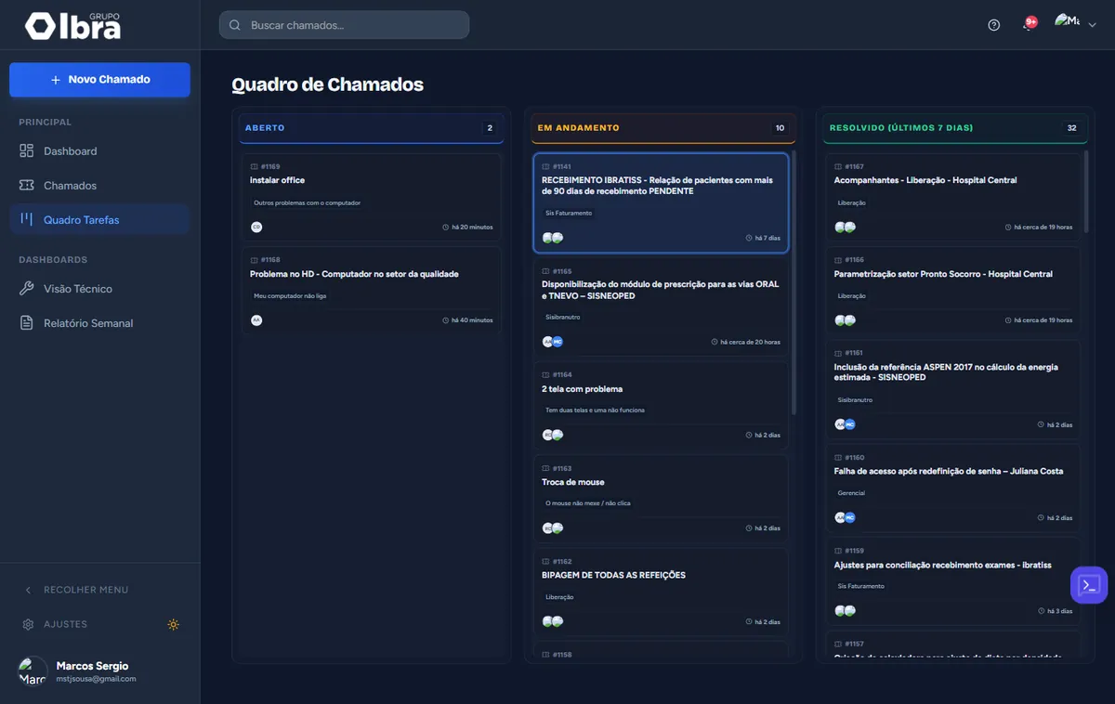Open "Disponibilização do módulo de prescrição" ticket
1115x704 pixels.
click(x=661, y=290)
